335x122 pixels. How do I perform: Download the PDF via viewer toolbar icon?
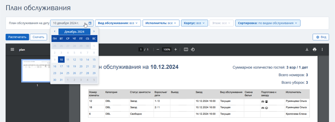click(x=307, y=49)
